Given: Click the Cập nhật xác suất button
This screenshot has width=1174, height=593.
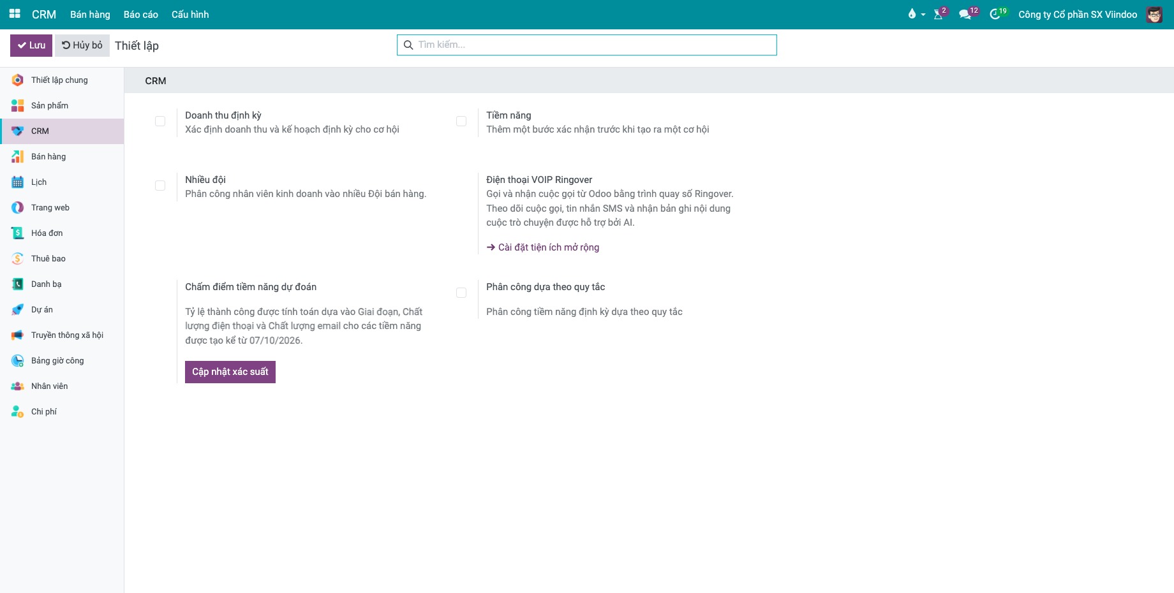Looking at the screenshot, I should [230, 372].
